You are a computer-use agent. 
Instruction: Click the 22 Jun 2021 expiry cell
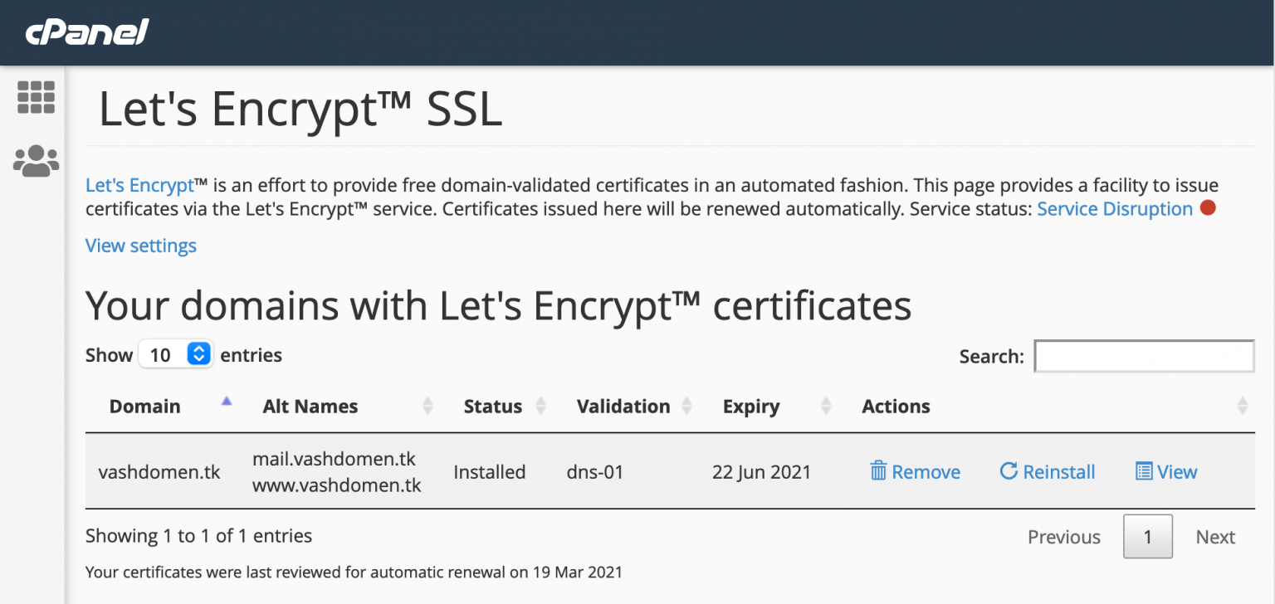tap(761, 472)
